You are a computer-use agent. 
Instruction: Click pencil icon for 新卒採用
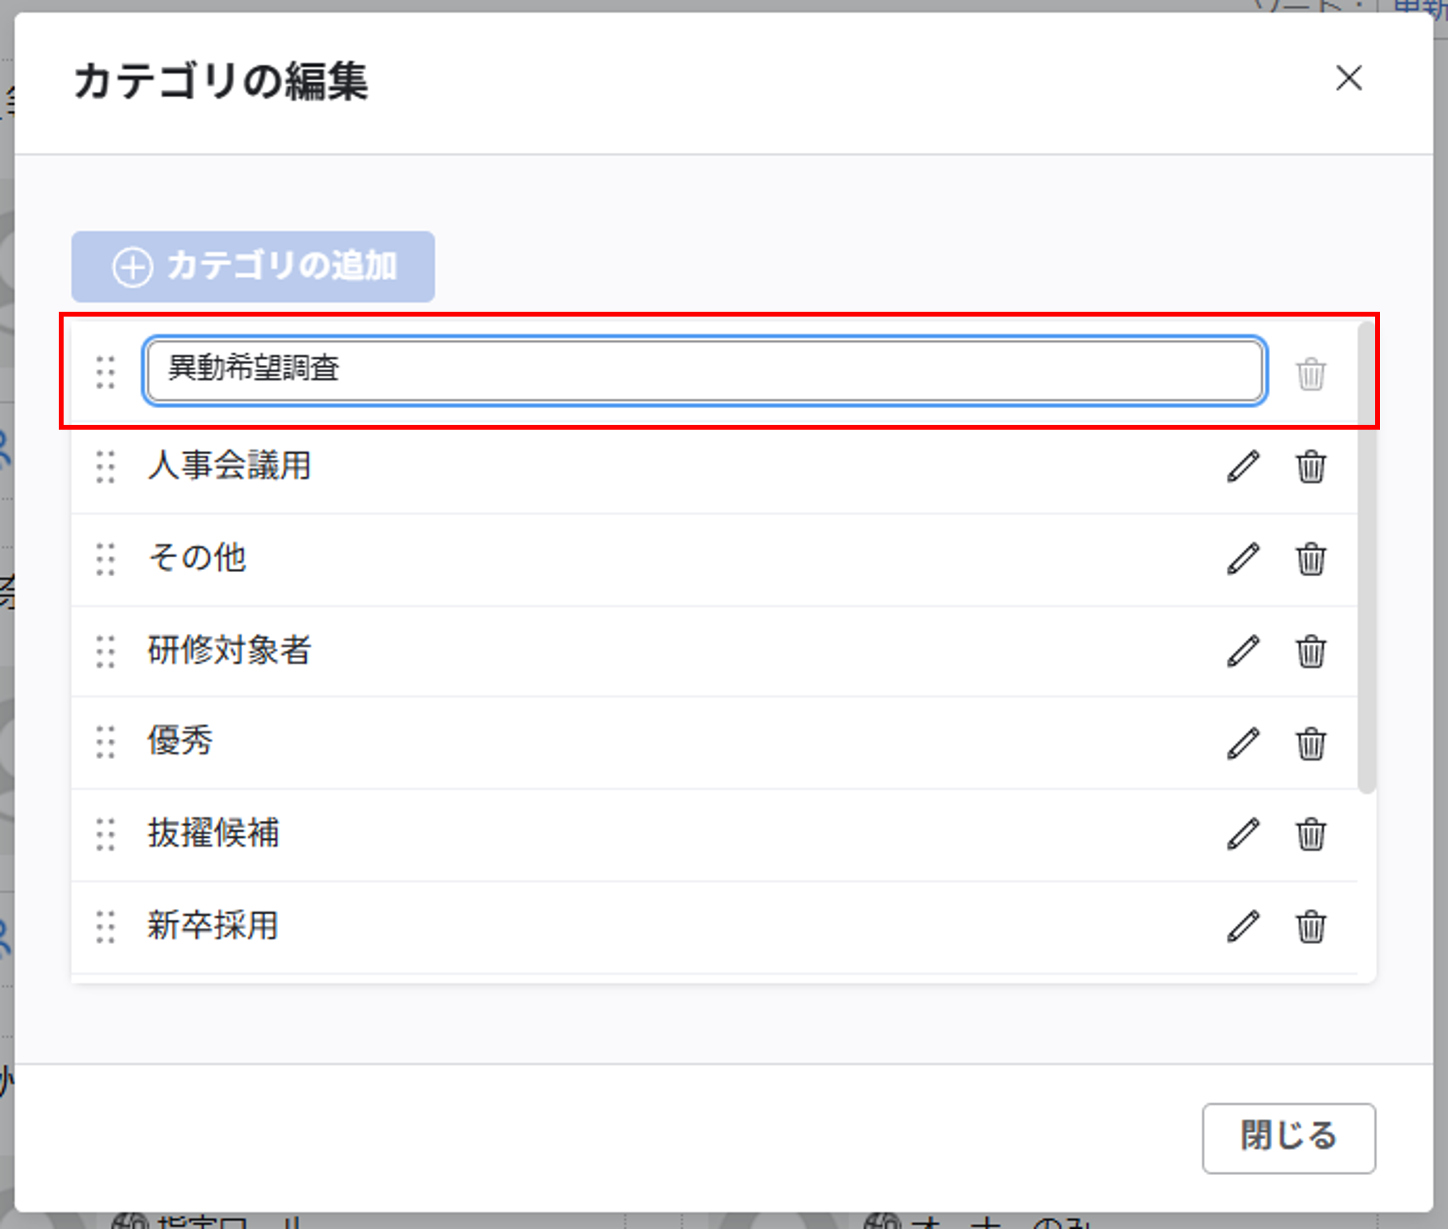coord(1243,926)
